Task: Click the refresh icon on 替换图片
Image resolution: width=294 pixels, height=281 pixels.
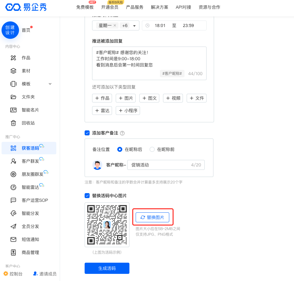Action: (x=143, y=217)
